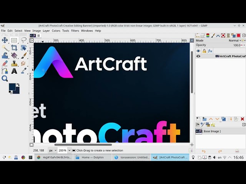
Task: Open the blend mode group switcher dropdown
Action: [x=244, y=40]
